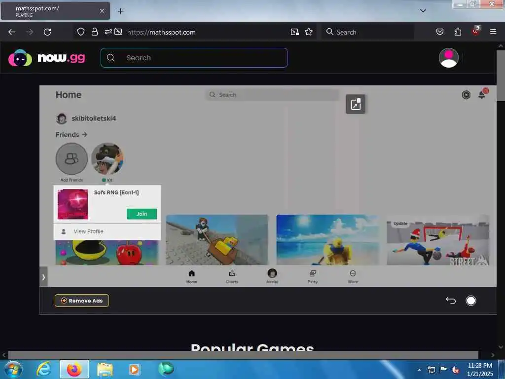Open Windows Media Player from the taskbar
Viewport: 505px width, 379px height.
pos(134,369)
